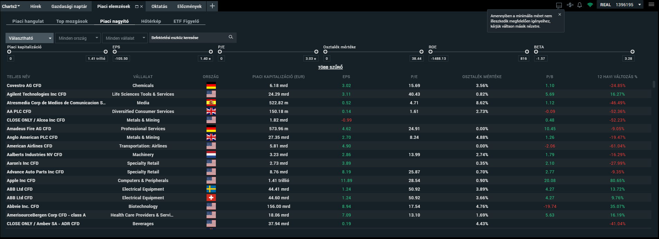Screen dimensions: 659x239
Task: Grab the right handle of the BETA slider
Action: pos(632,52)
